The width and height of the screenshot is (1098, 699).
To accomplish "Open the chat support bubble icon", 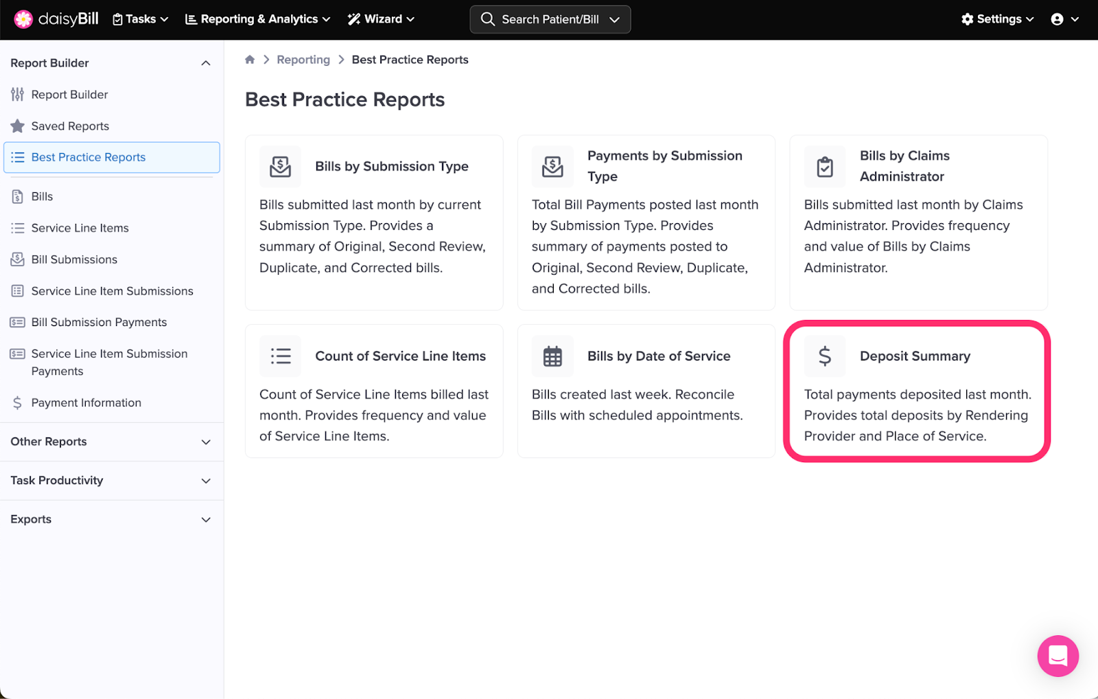I will 1058,656.
